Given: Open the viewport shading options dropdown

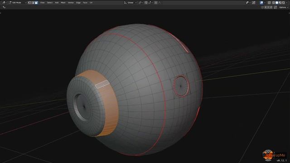Looking at the screenshot, I should (287, 3).
